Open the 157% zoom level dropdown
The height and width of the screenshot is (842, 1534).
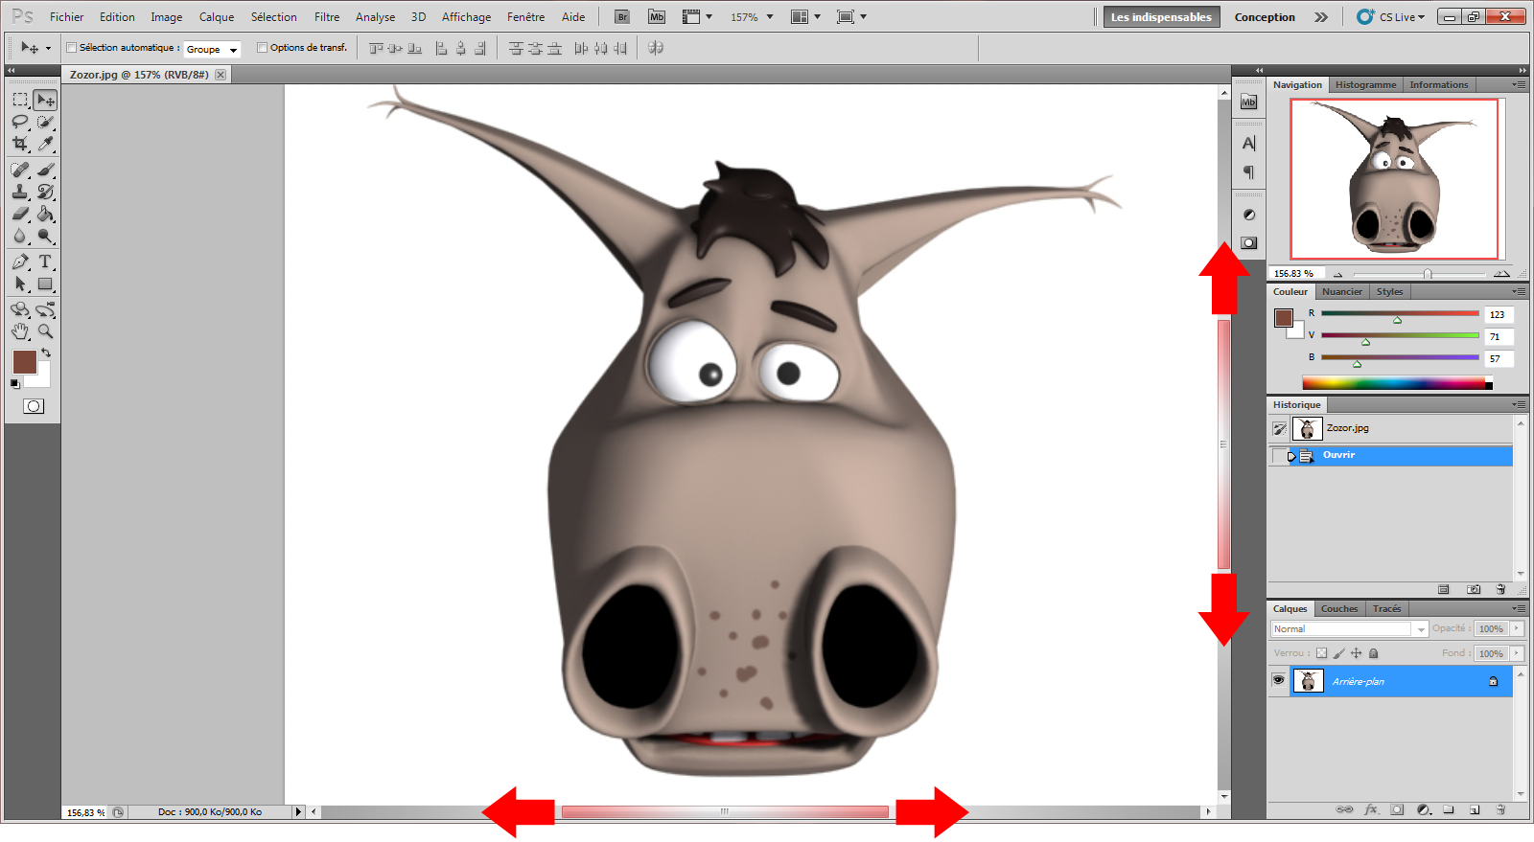[752, 17]
